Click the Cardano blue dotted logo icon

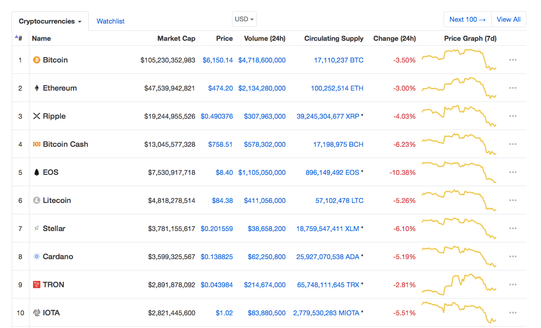(37, 256)
